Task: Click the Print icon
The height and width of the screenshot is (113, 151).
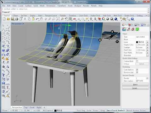Action: coord(17,19)
